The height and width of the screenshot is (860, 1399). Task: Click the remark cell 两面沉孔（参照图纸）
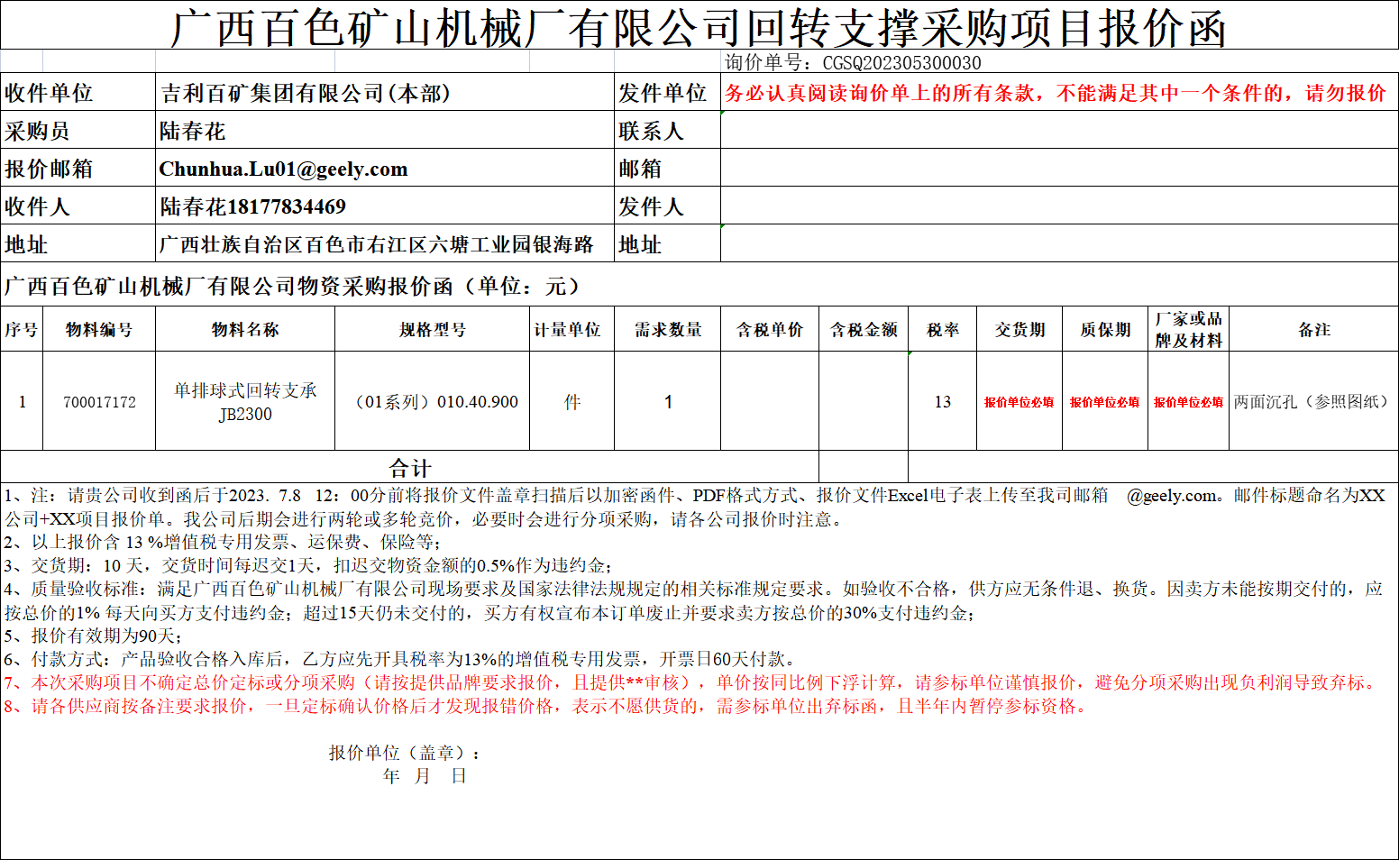coord(1314,401)
